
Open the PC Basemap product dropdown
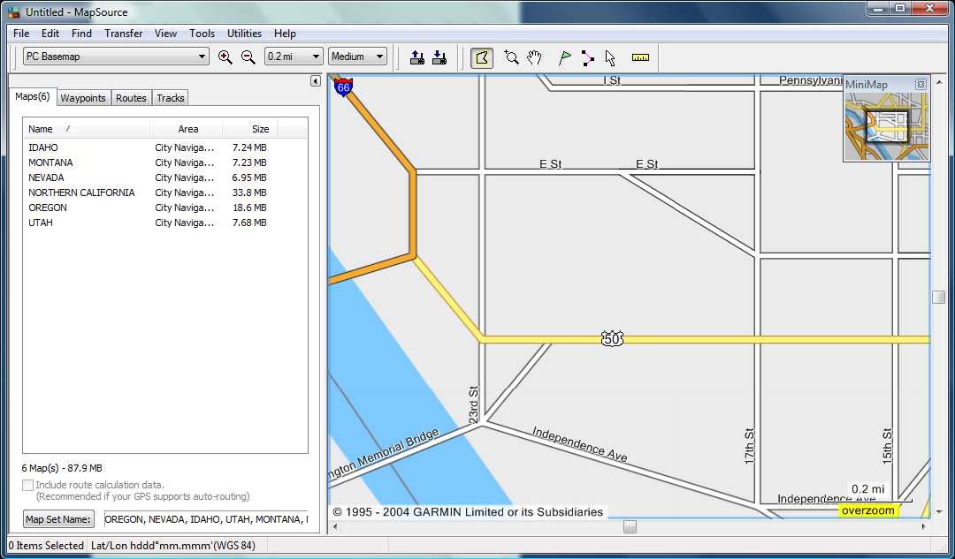coord(116,57)
